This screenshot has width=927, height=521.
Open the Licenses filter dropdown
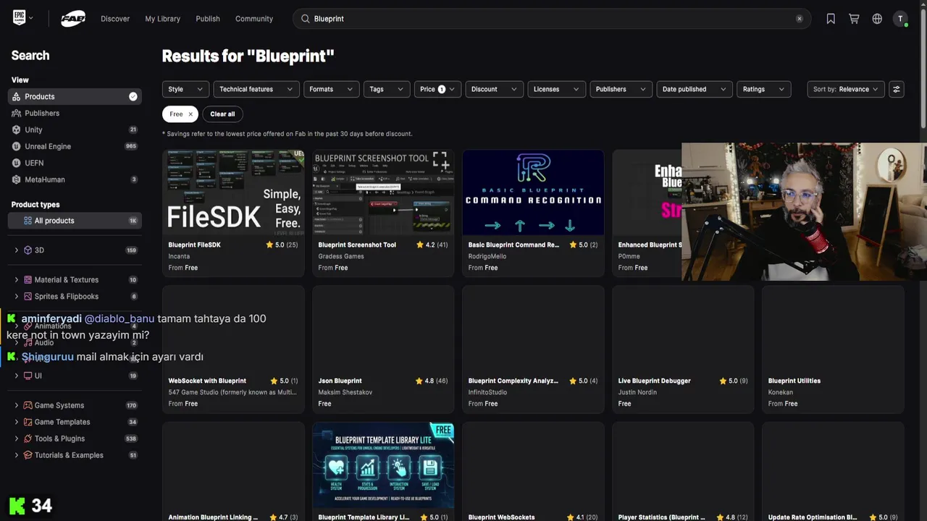556,89
